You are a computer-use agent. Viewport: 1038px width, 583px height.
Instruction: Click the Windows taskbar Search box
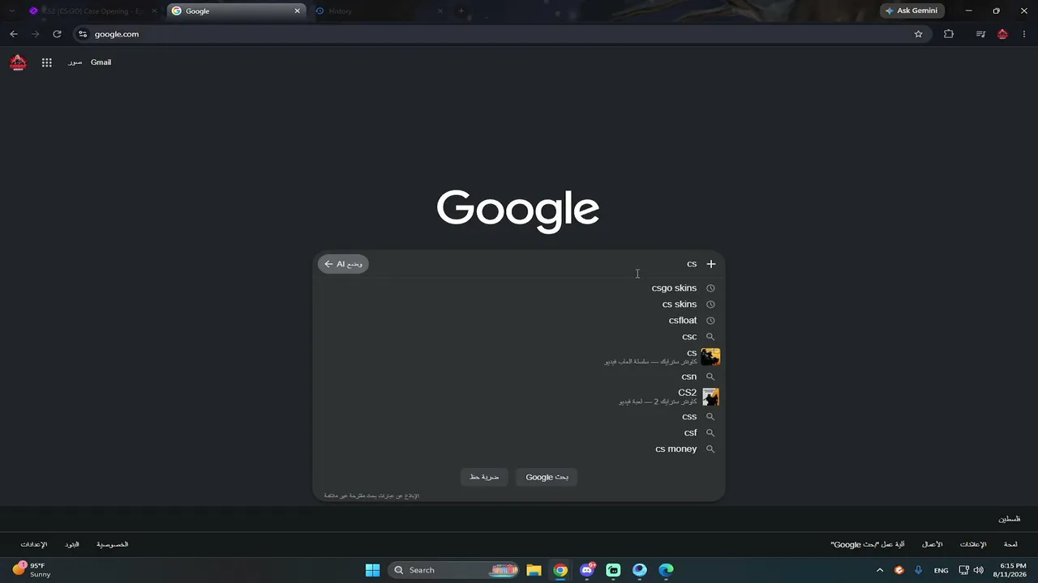[453, 570]
